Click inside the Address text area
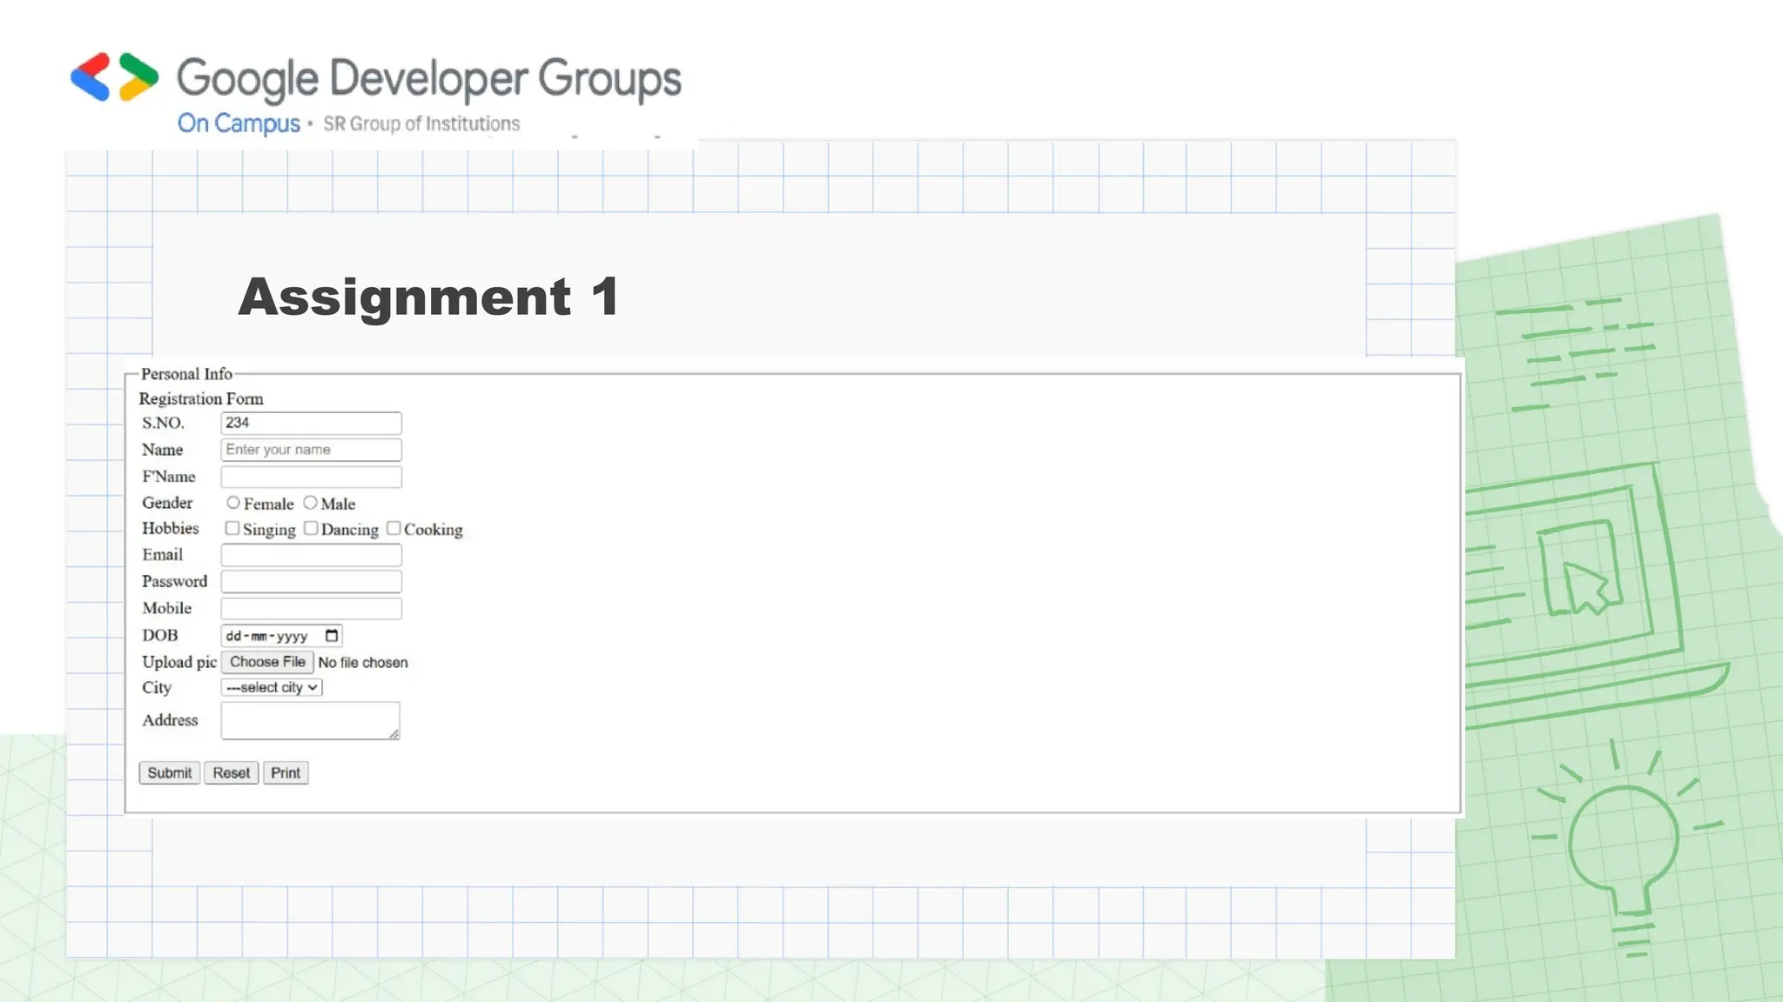This screenshot has width=1783, height=1002. pos(309,720)
